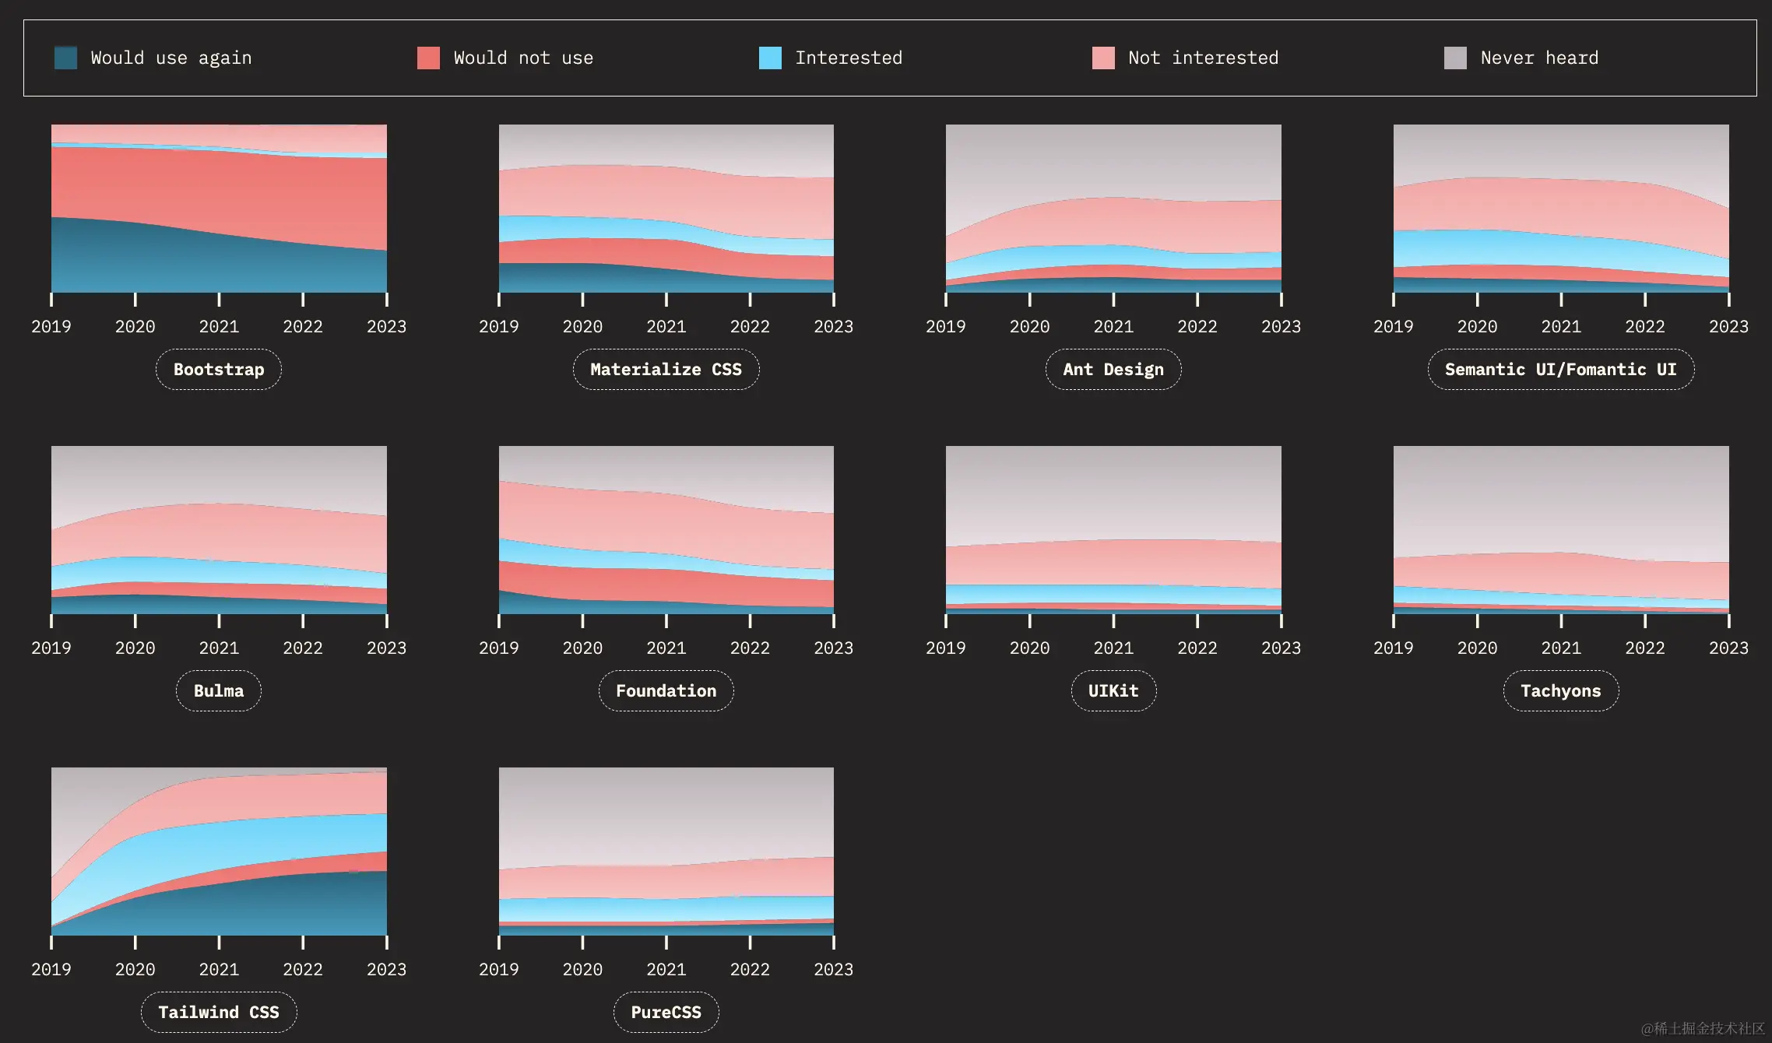Open the Semantic UI/Fomantic UI label
The width and height of the screenshot is (1772, 1043).
pos(1560,370)
